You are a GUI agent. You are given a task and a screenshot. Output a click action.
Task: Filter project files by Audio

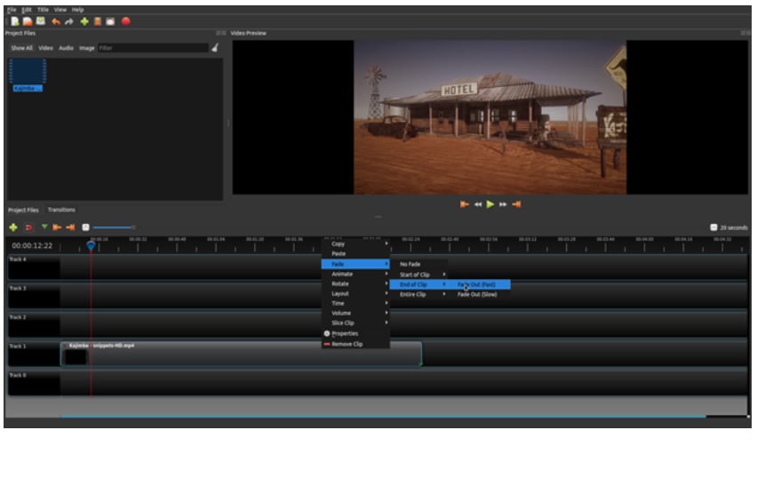[66, 48]
